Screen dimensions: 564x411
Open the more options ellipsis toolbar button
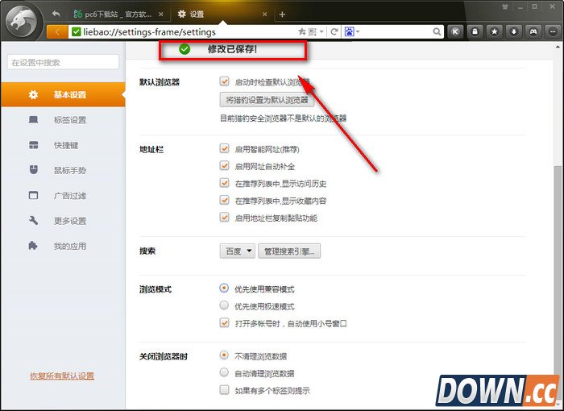[553, 31]
